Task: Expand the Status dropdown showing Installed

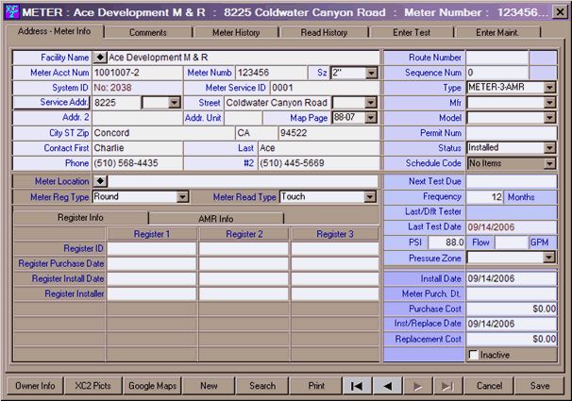Action: click(549, 148)
